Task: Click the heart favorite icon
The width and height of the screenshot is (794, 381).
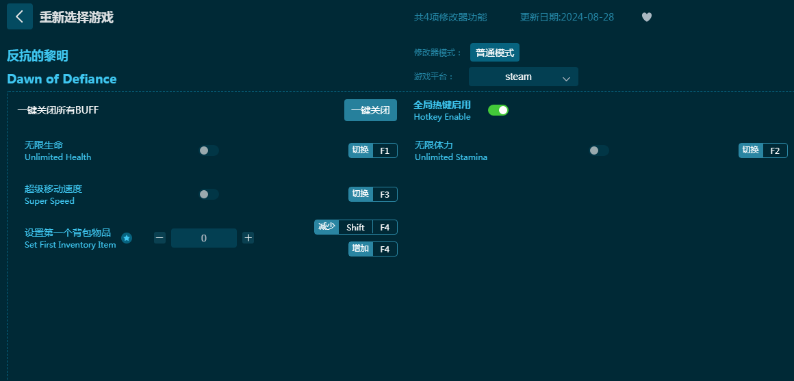Action: click(646, 17)
